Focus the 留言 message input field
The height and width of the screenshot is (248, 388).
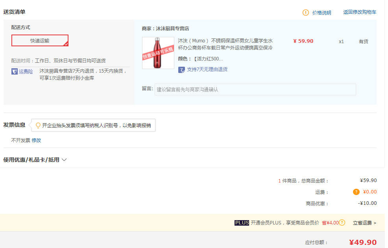coord(255,89)
